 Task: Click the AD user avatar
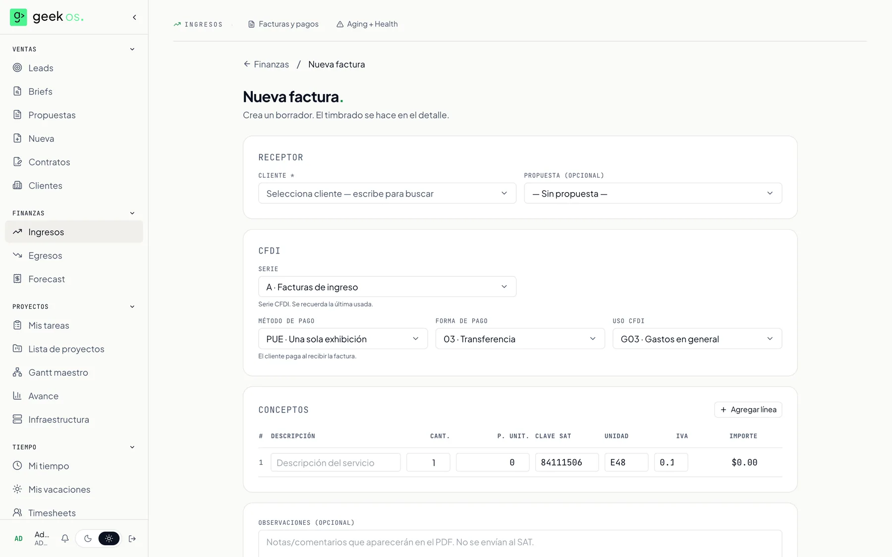point(18,539)
